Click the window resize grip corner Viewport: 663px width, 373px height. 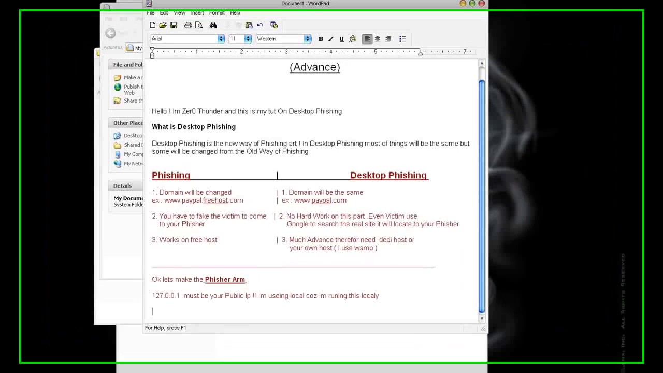click(x=483, y=328)
